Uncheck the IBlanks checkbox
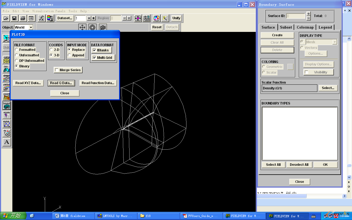This screenshot has height=220, width=352. (94, 50)
